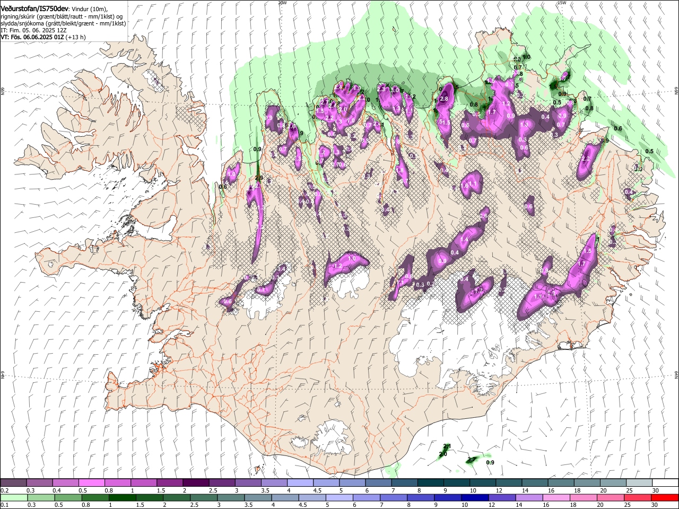Viewport: 679px width, 509px height.
Task: Click bottom-row legend swatch between 4 and 4.5
Action: tap(285, 498)
